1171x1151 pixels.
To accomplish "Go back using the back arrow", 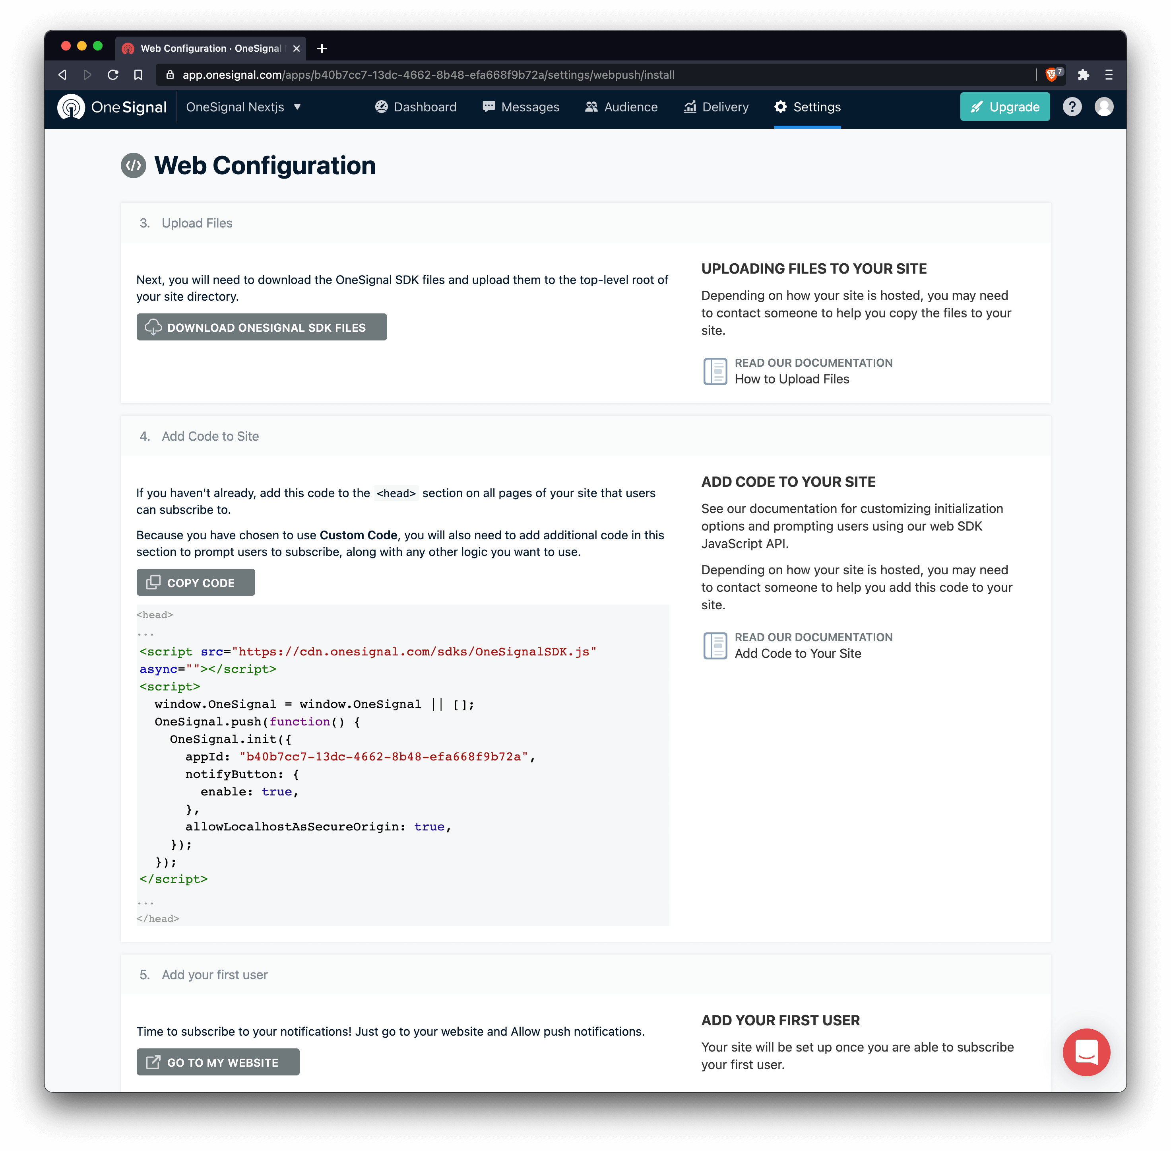I will click(x=62, y=74).
